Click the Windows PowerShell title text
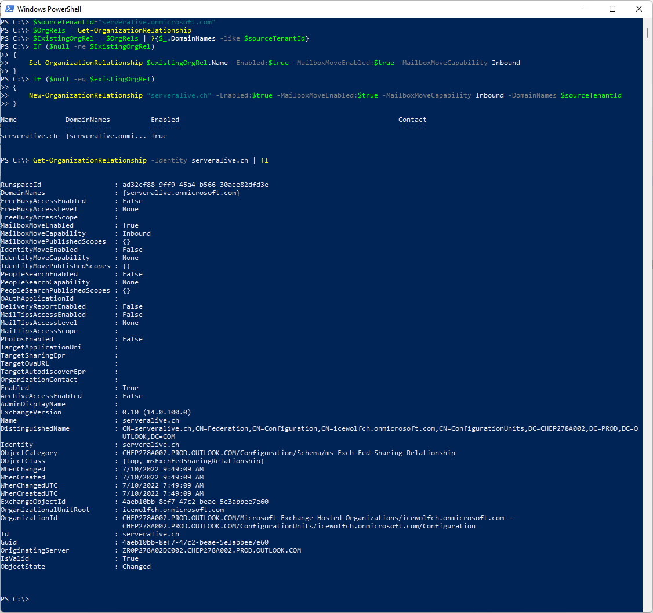 coord(49,9)
